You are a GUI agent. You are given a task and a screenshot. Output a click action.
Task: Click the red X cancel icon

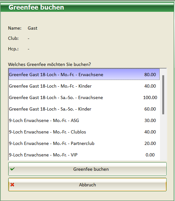point(12,185)
